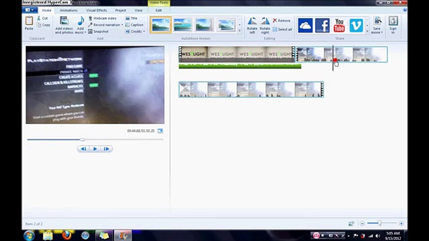Click Select all in Editing group
The width and height of the screenshot is (429, 241).
tap(282, 29)
